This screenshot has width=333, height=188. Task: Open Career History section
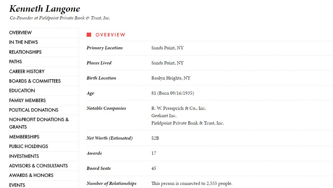coord(27,71)
